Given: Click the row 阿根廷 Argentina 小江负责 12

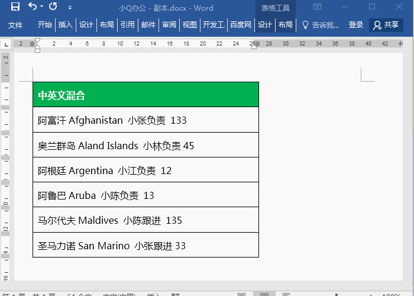Looking at the screenshot, I should pyautogui.click(x=145, y=170).
